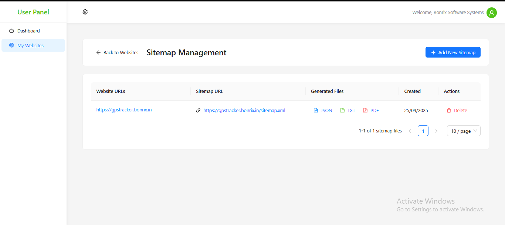Open the 10 / page dropdown
Image resolution: width=505 pixels, height=225 pixels.
(463, 131)
